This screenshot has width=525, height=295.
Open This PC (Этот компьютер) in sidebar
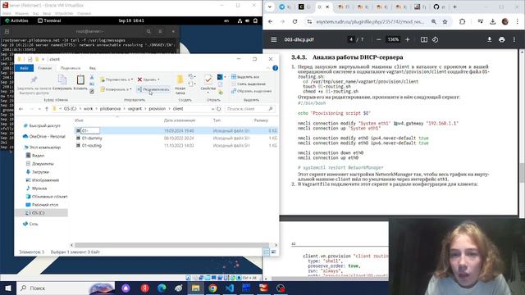[44, 147]
